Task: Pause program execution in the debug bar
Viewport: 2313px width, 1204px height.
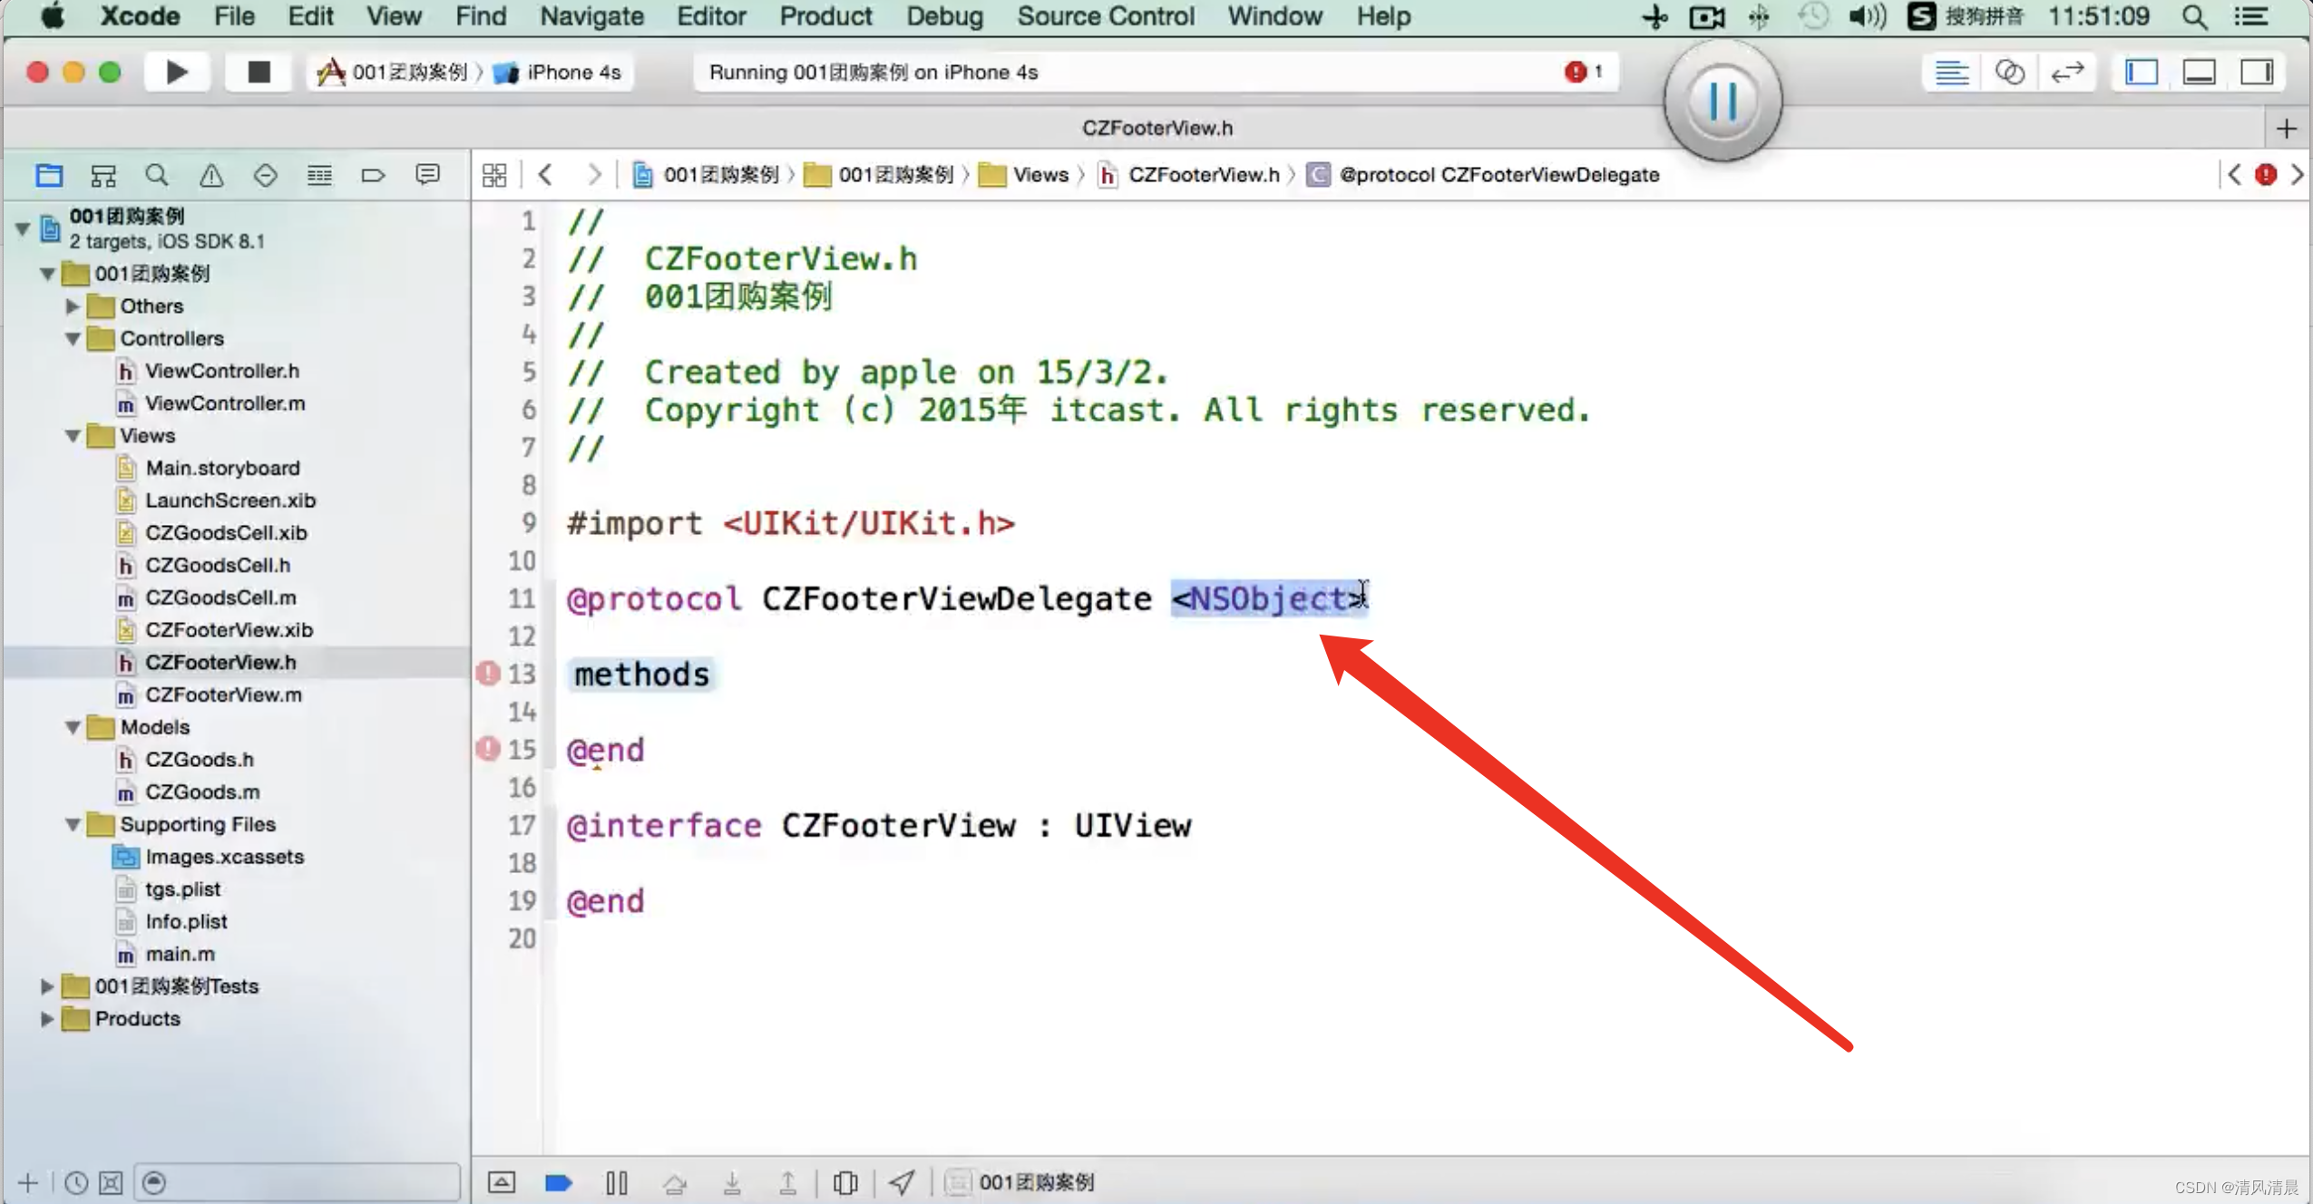Action: click(617, 1182)
